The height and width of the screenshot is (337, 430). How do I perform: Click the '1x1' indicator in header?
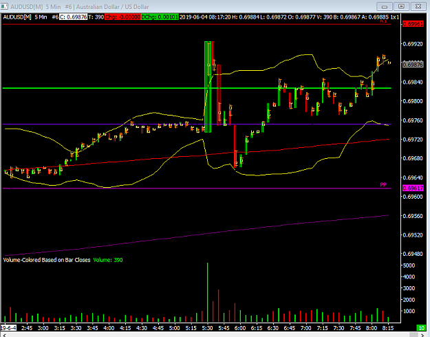pyautogui.click(x=395, y=17)
